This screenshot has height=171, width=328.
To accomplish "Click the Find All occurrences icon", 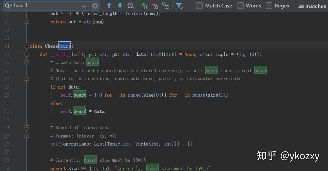I will [x=131, y=6].
